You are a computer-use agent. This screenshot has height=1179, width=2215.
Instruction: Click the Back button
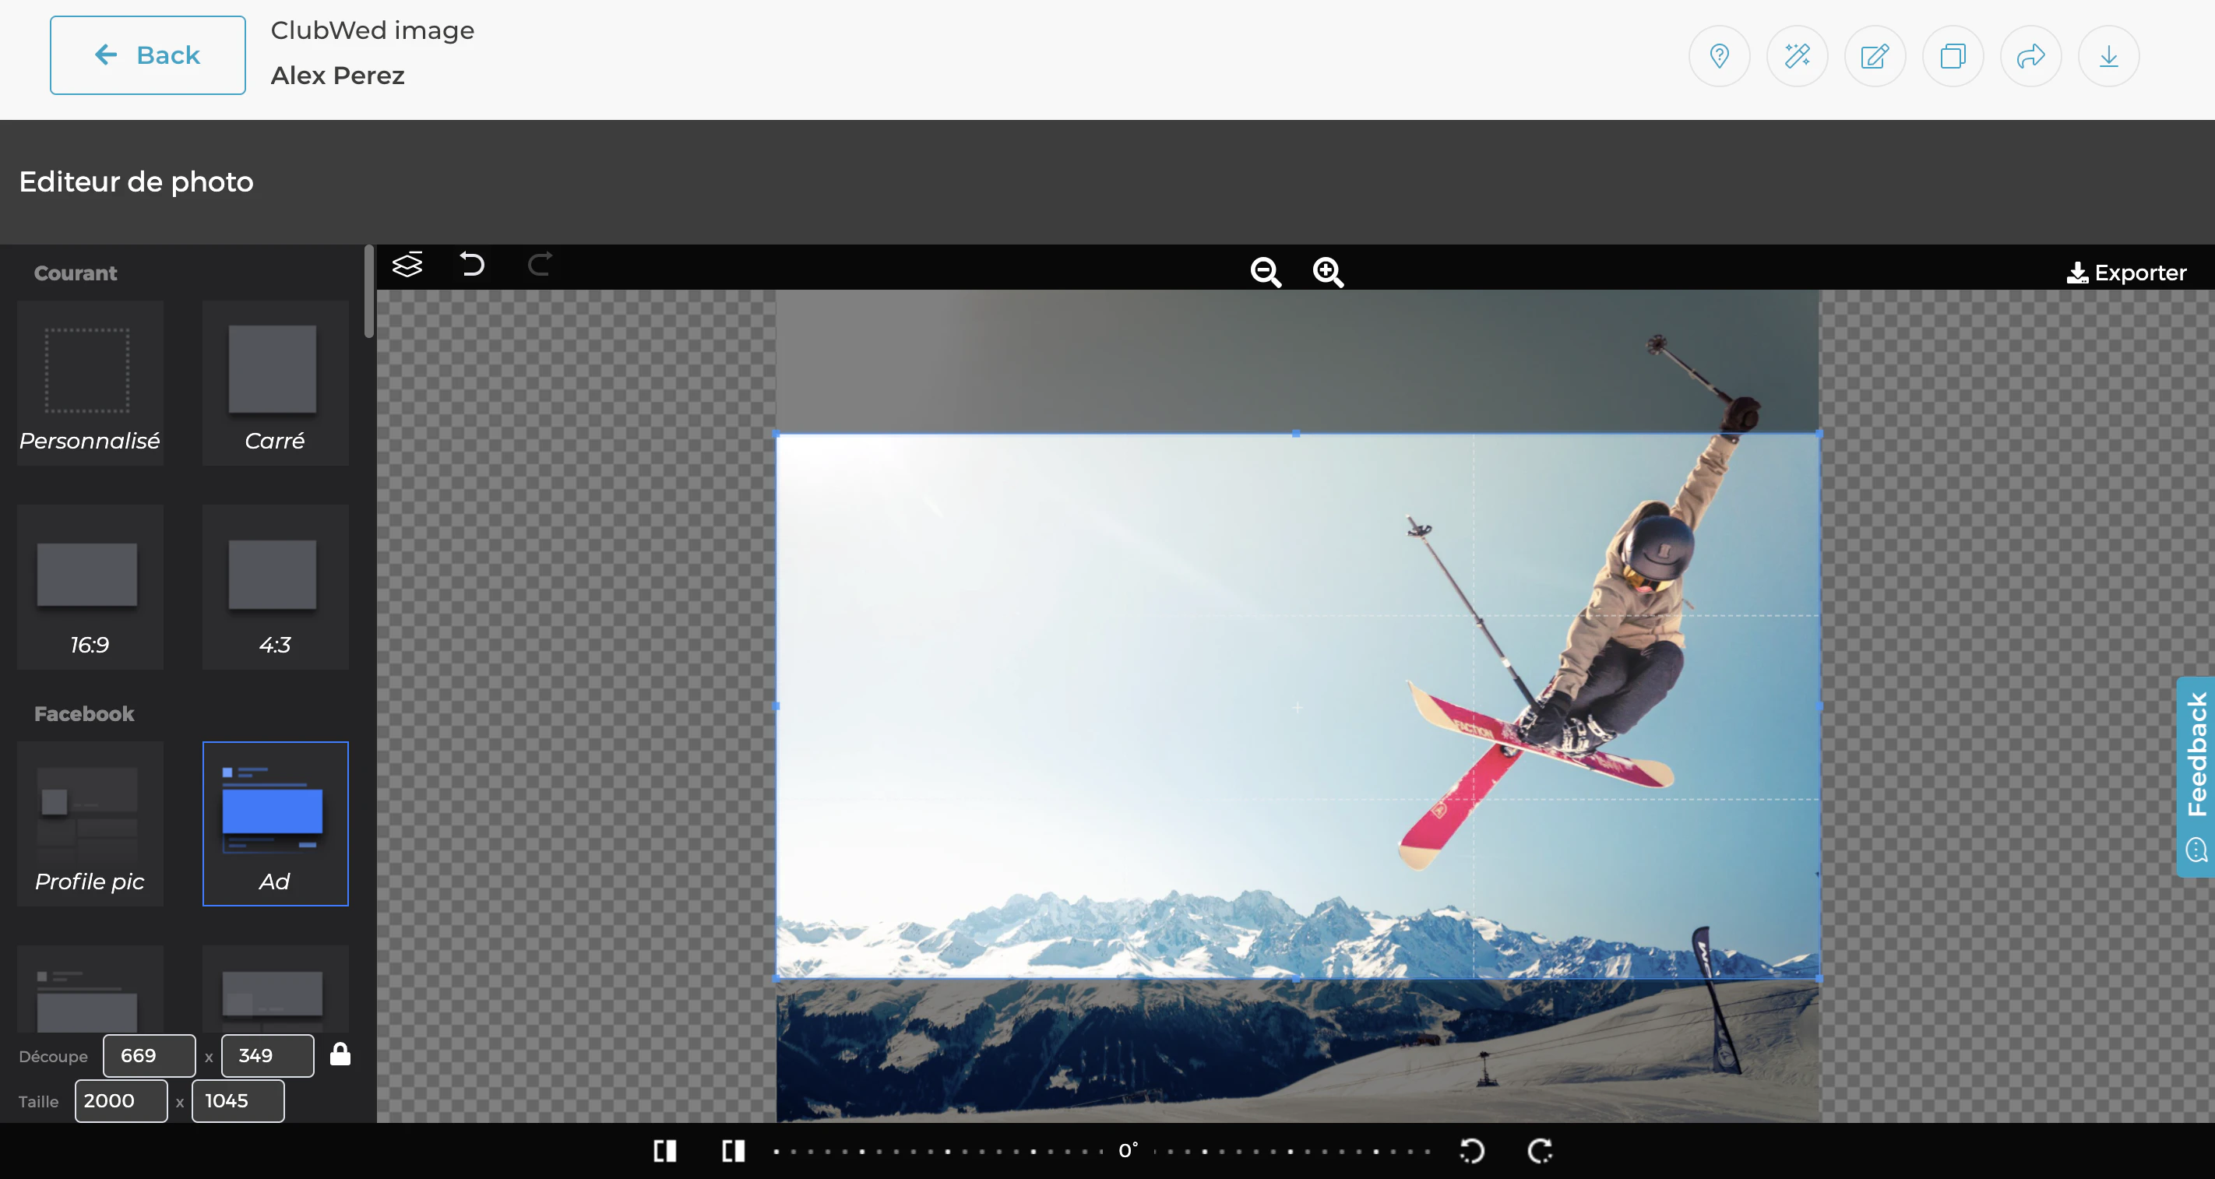pos(147,55)
